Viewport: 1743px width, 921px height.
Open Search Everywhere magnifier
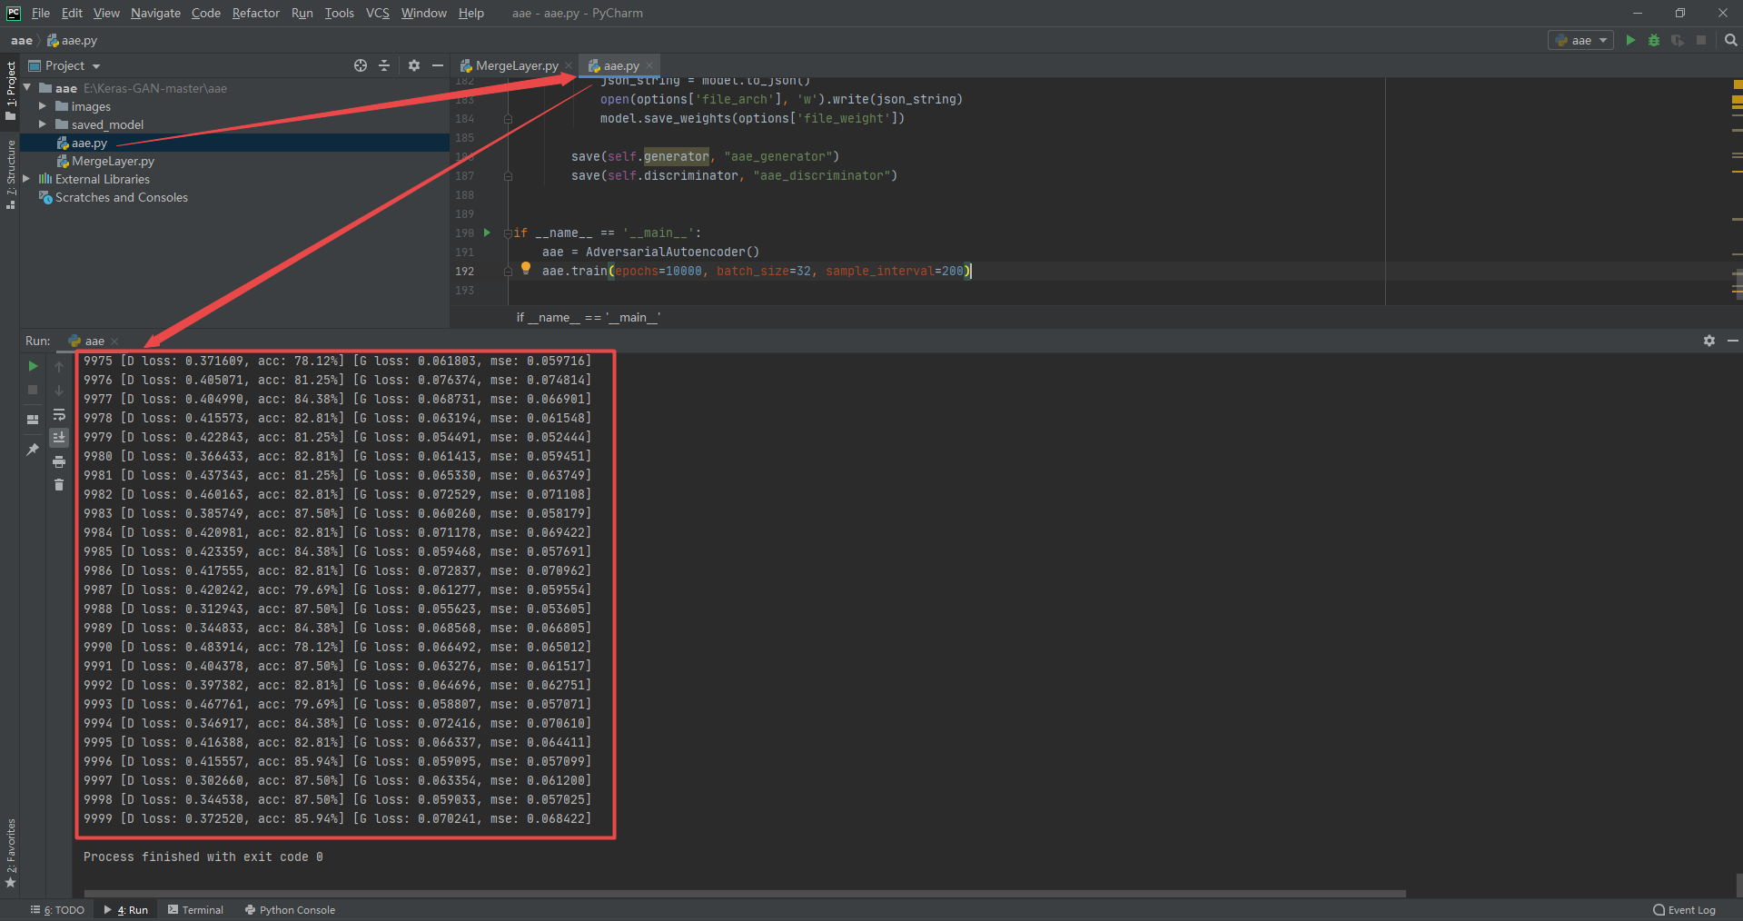pos(1731,40)
